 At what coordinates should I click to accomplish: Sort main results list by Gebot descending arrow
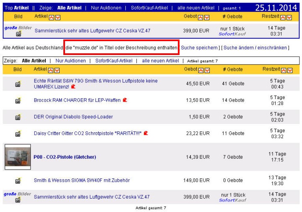pos(207,69)
